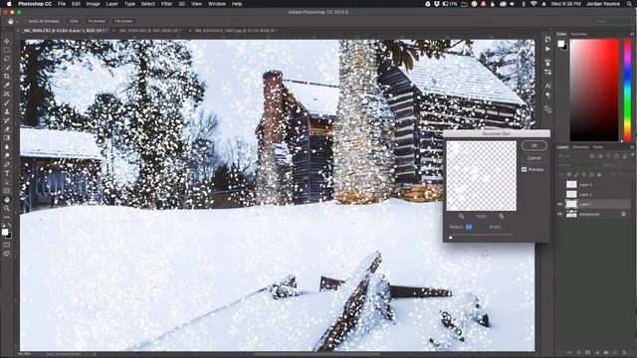Hide the selected Layer 1 eye
637x358 pixels.
tap(559, 204)
